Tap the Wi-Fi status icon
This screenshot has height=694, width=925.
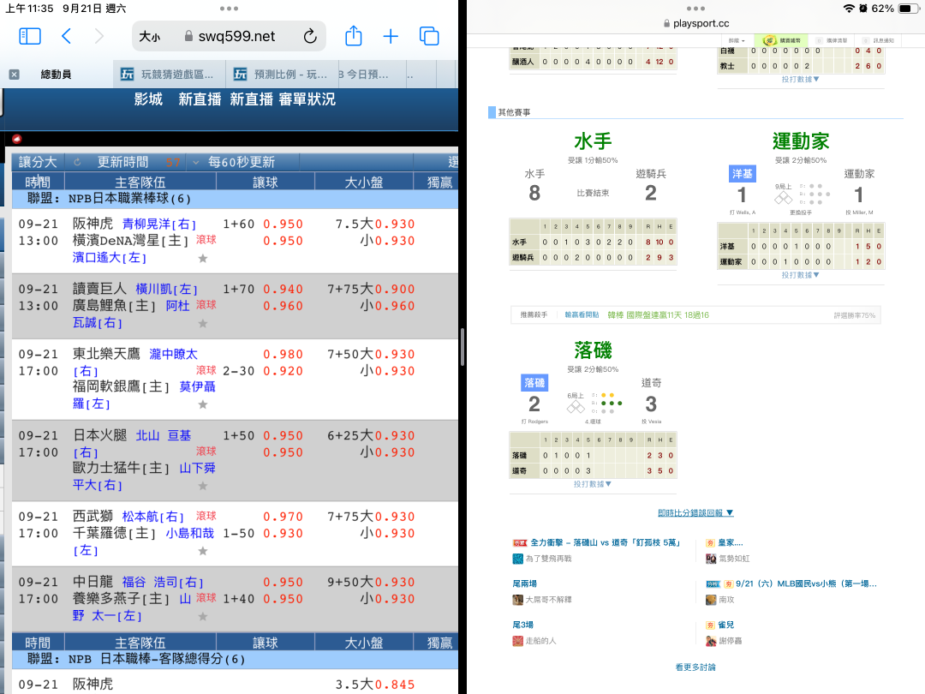849,9
